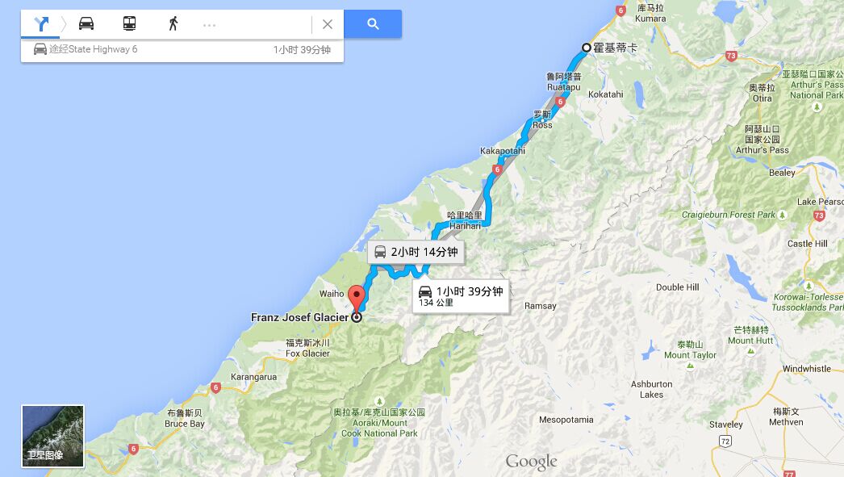Select the best travel mode icon
The height and width of the screenshot is (477, 844).
41,23
